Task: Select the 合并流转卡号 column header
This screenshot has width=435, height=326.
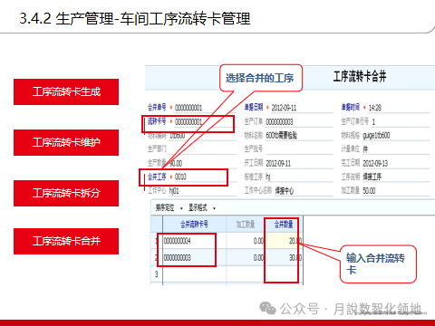Action: click(x=194, y=225)
